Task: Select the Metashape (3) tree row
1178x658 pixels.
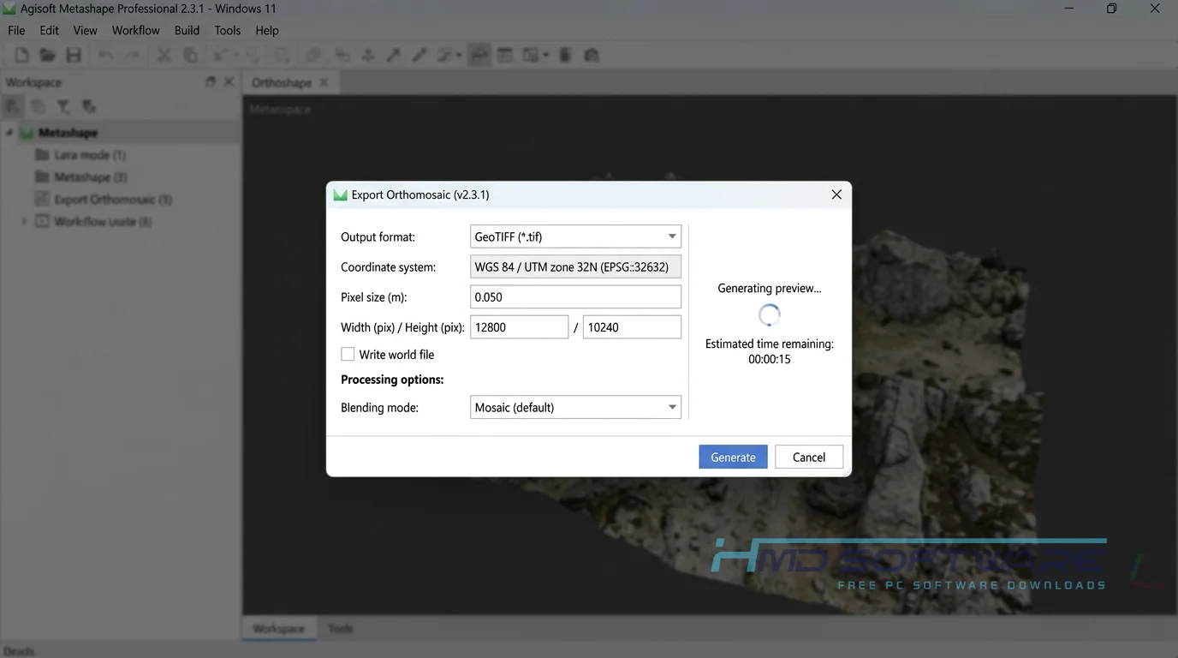Action: (x=121, y=176)
